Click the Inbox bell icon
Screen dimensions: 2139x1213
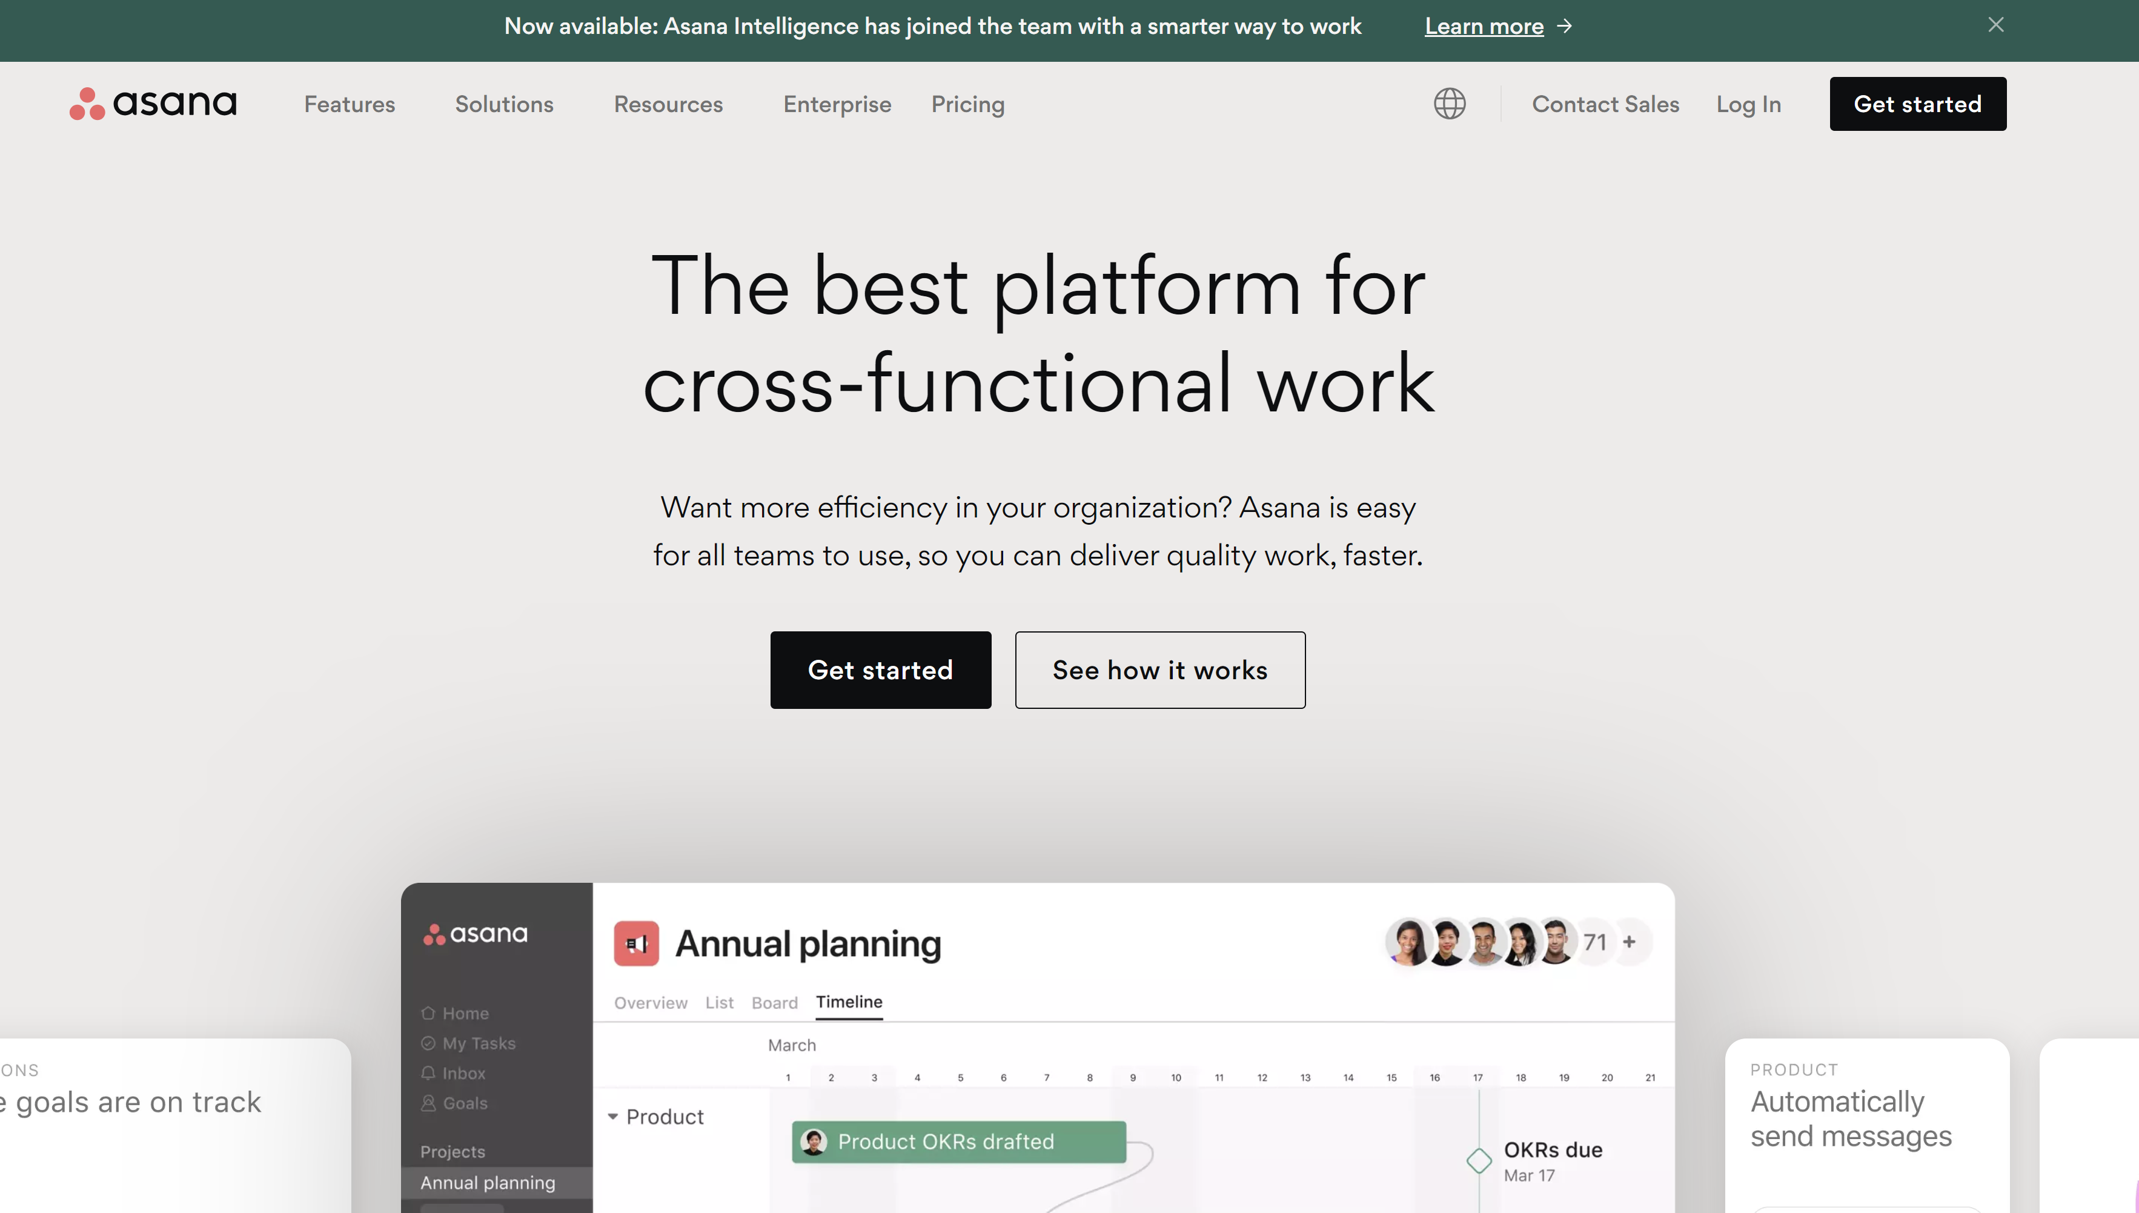pyautogui.click(x=428, y=1073)
